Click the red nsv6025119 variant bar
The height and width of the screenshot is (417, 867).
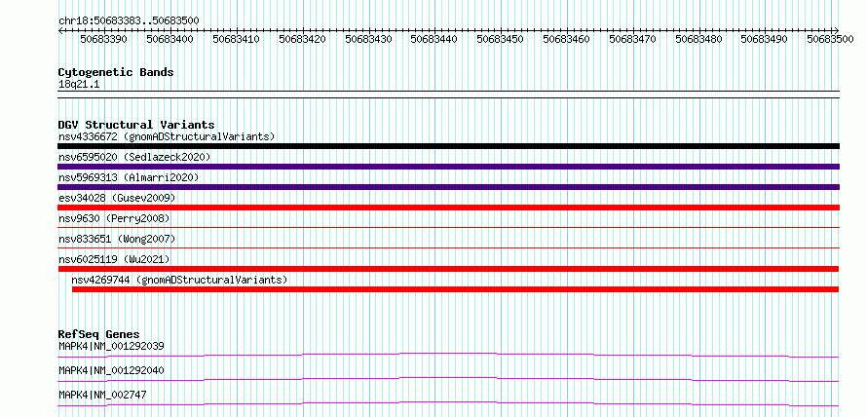(x=448, y=269)
